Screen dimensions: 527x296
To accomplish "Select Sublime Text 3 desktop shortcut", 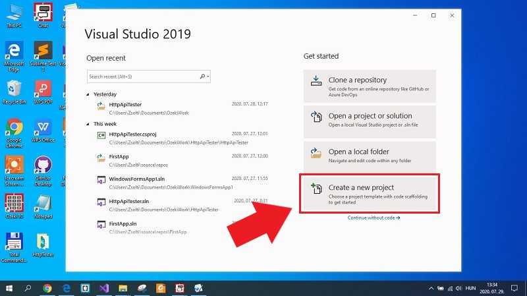I will 43,57.
